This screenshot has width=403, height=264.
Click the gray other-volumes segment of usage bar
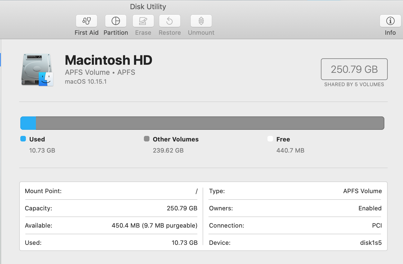(x=210, y=123)
